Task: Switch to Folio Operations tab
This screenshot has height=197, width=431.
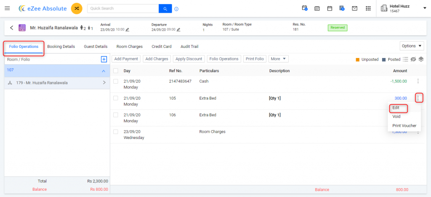Action: click(x=24, y=47)
